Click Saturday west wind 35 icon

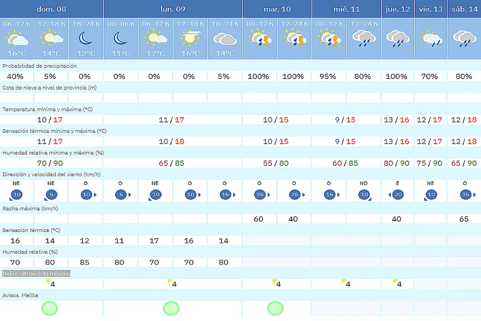point(466,194)
